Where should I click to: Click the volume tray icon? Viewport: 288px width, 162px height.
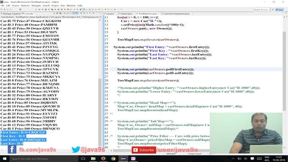(246, 159)
